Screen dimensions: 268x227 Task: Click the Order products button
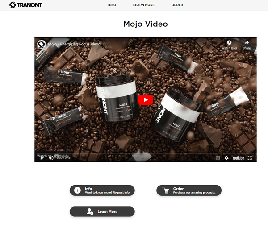(189, 190)
